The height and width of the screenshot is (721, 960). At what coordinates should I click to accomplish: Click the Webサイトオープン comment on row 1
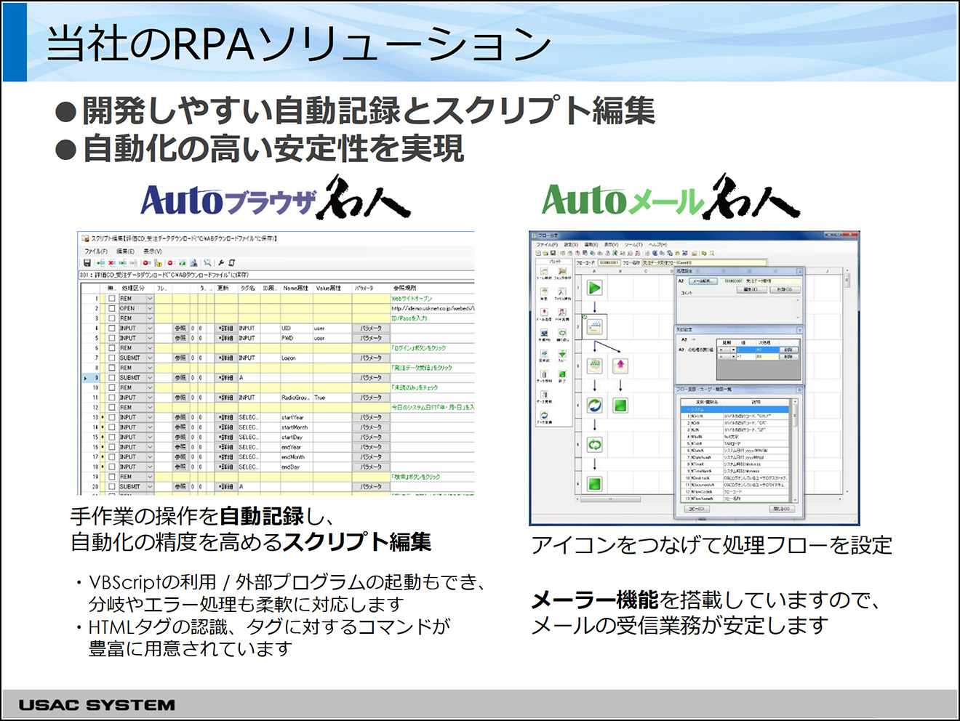tap(412, 298)
